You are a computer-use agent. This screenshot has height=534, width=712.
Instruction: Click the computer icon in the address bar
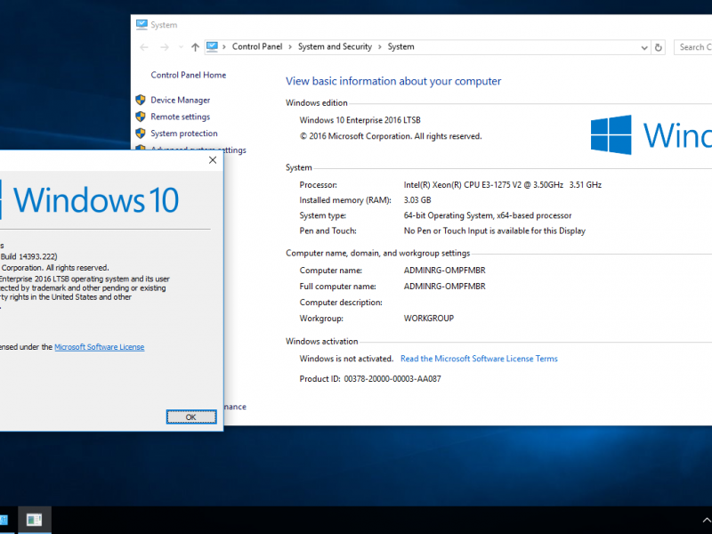point(212,47)
